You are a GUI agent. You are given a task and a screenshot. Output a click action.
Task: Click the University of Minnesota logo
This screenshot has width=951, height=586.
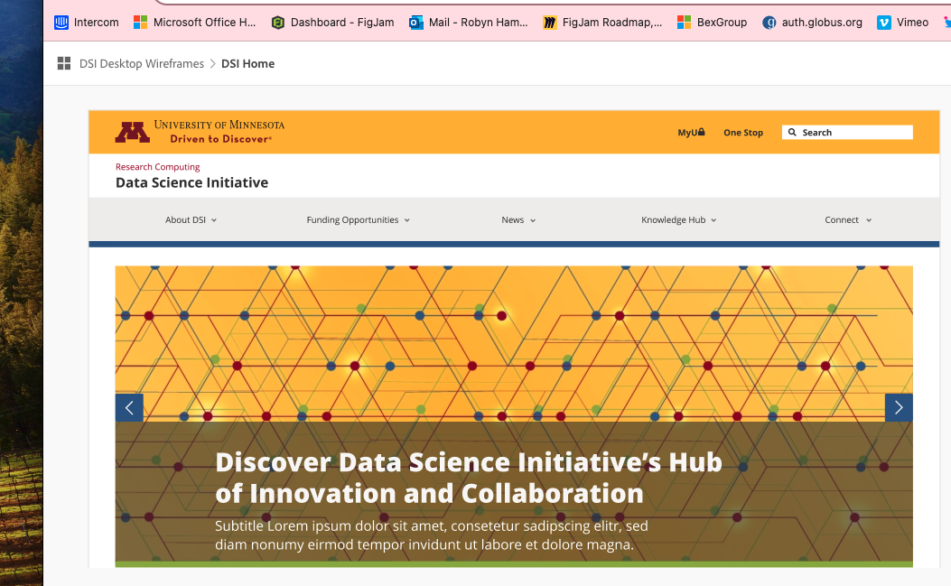200,132
